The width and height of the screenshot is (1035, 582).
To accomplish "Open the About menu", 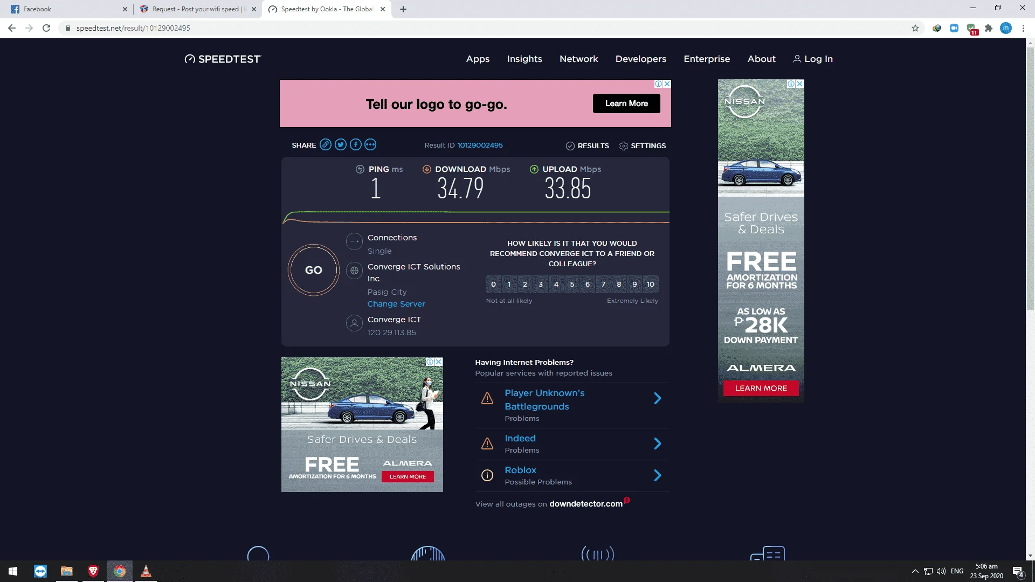I will pos(761,59).
